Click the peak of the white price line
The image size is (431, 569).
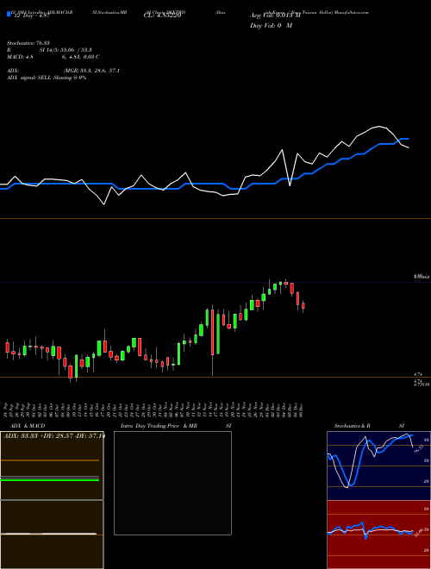click(x=379, y=126)
